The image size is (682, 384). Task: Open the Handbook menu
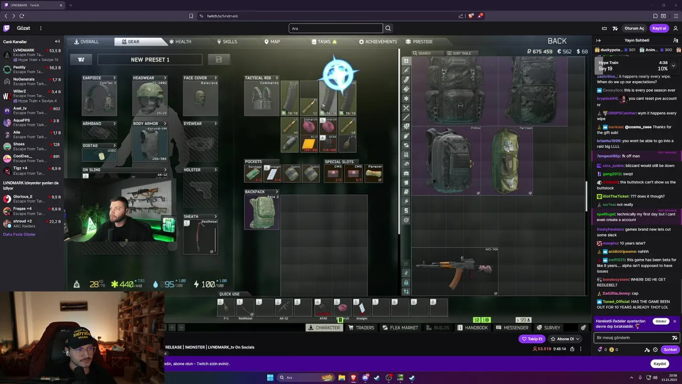[x=473, y=327]
